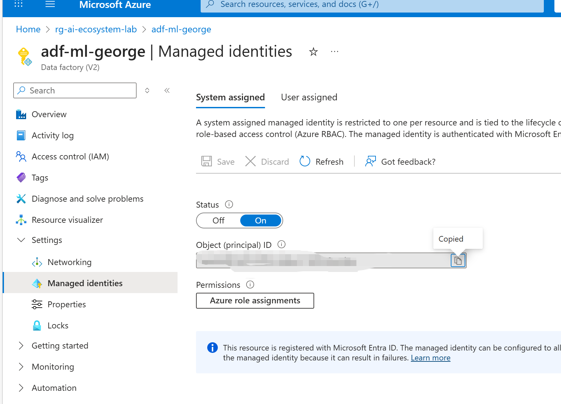Click the Discard X icon
561x404 pixels.
[250, 161]
